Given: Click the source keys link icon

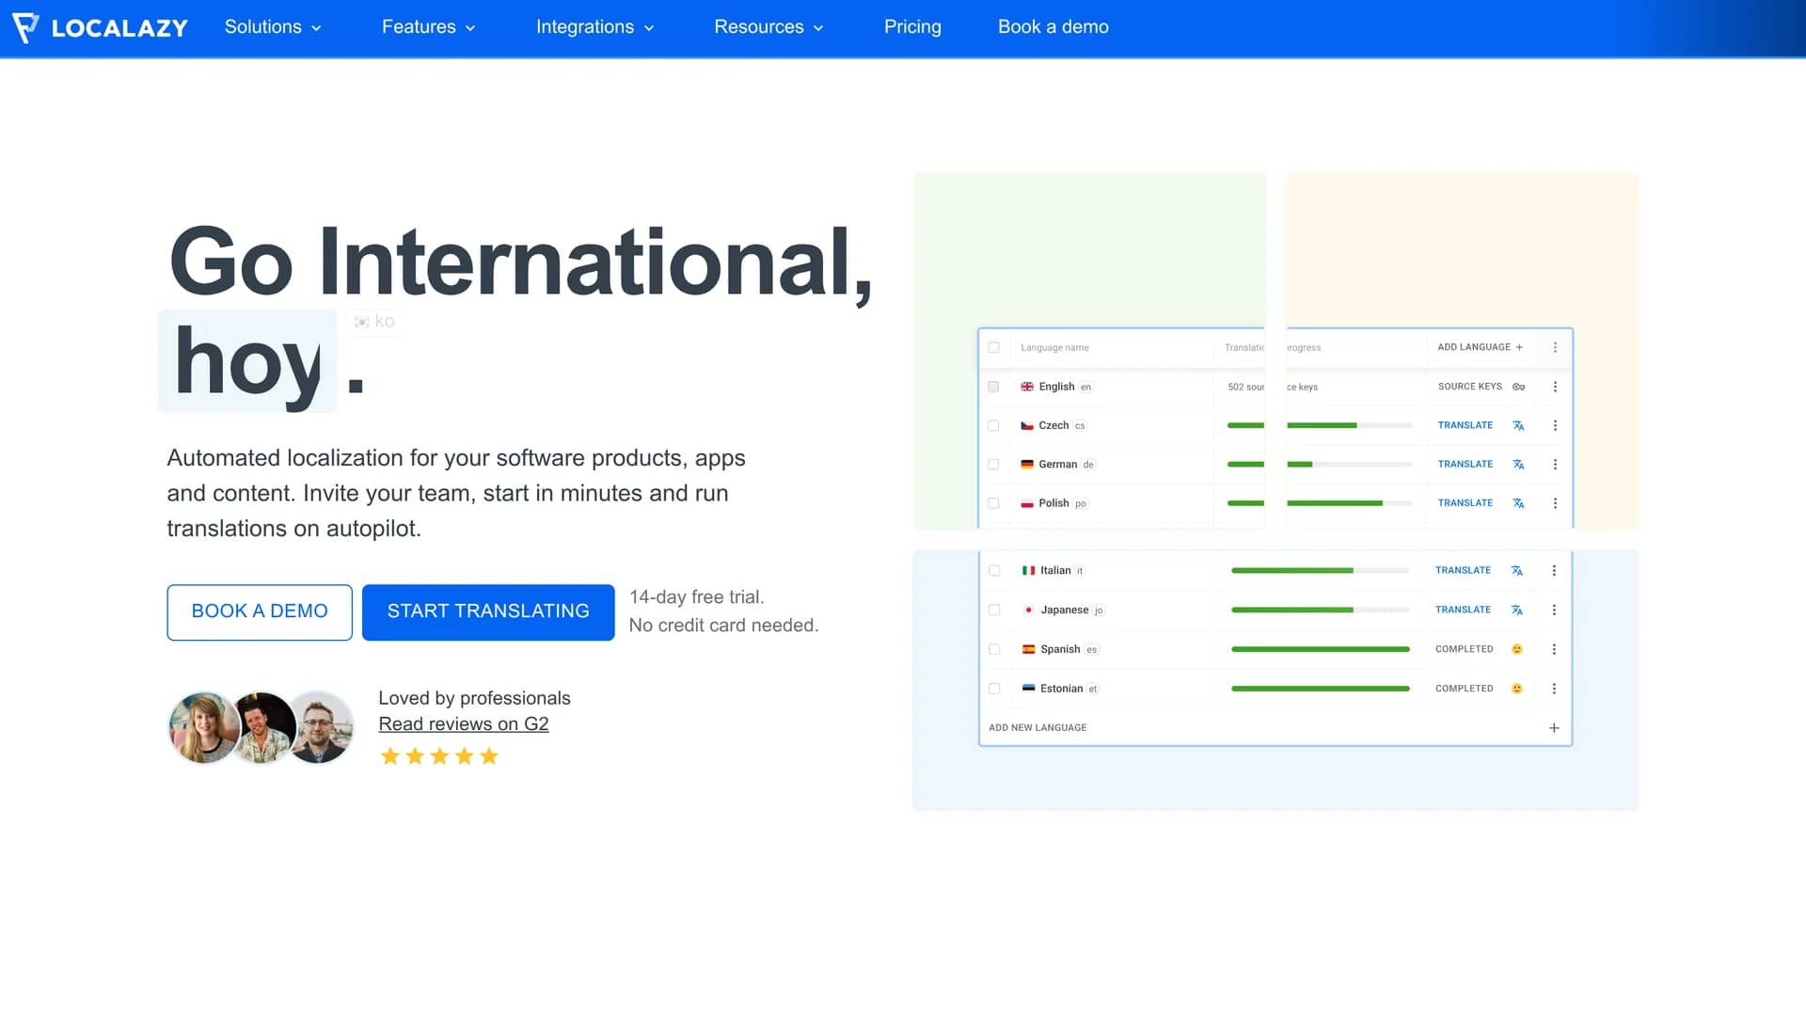Looking at the screenshot, I should point(1518,387).
